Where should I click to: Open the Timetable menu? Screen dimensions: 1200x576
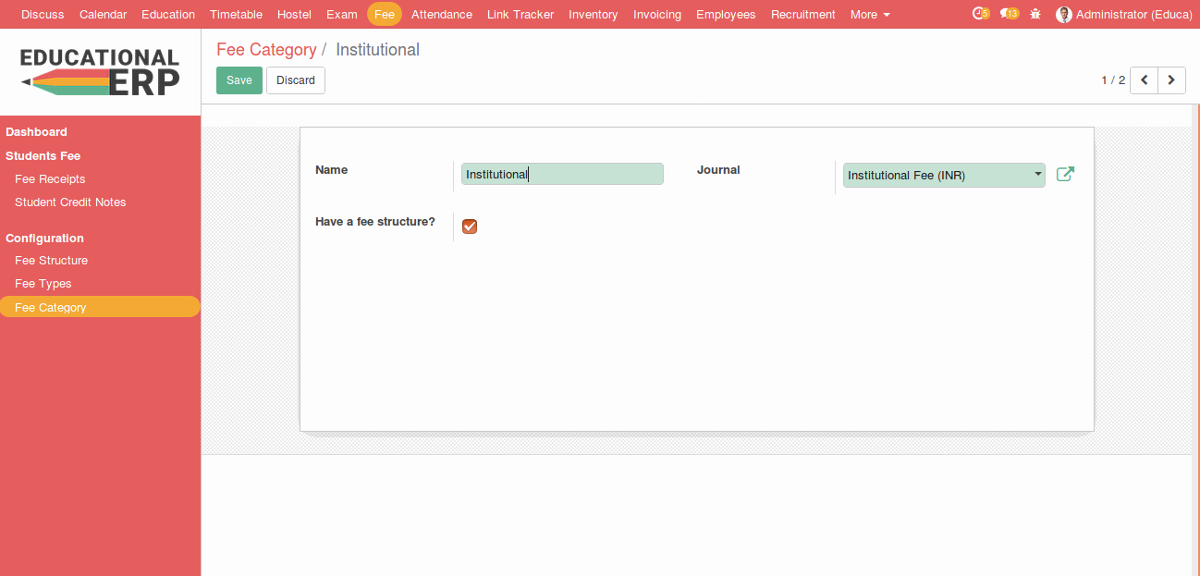tap(236, 15)
